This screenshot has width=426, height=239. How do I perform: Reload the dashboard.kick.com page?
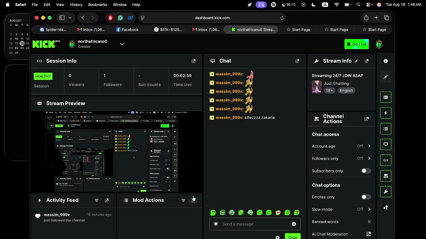click(282, 18)
